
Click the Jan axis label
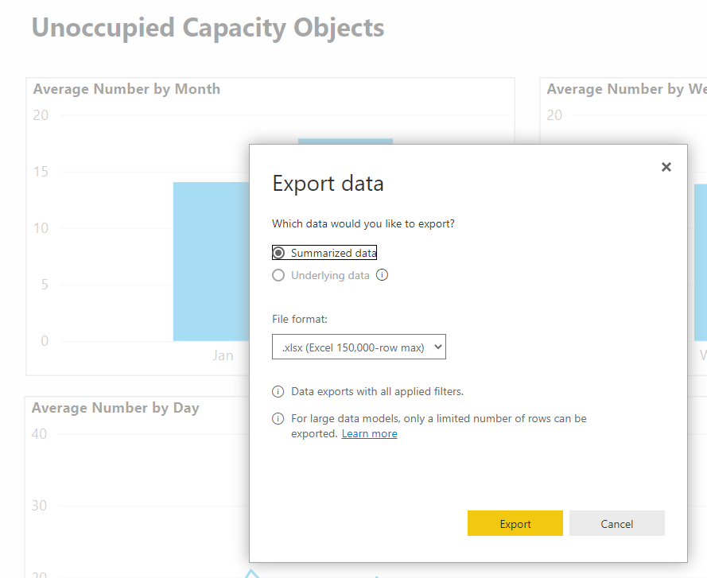(x=223, y=355)
